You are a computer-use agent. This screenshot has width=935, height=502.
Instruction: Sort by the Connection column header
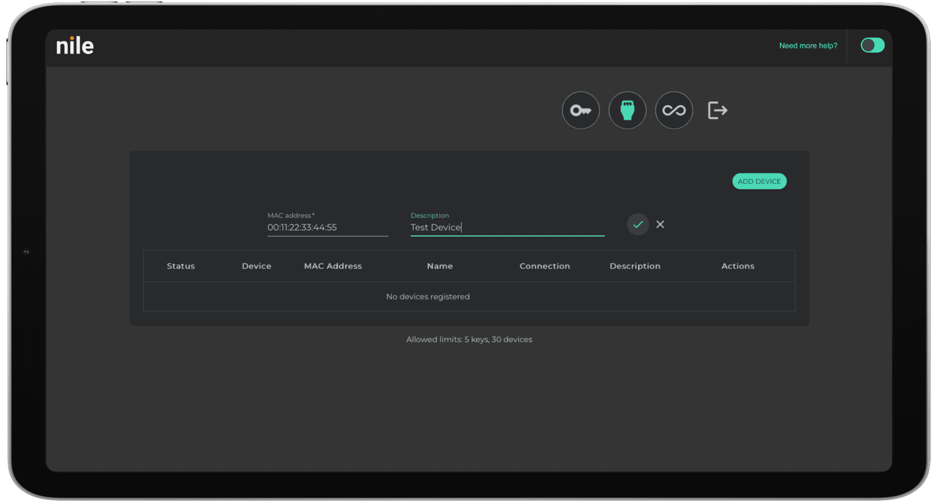click(x=545, y=266)
